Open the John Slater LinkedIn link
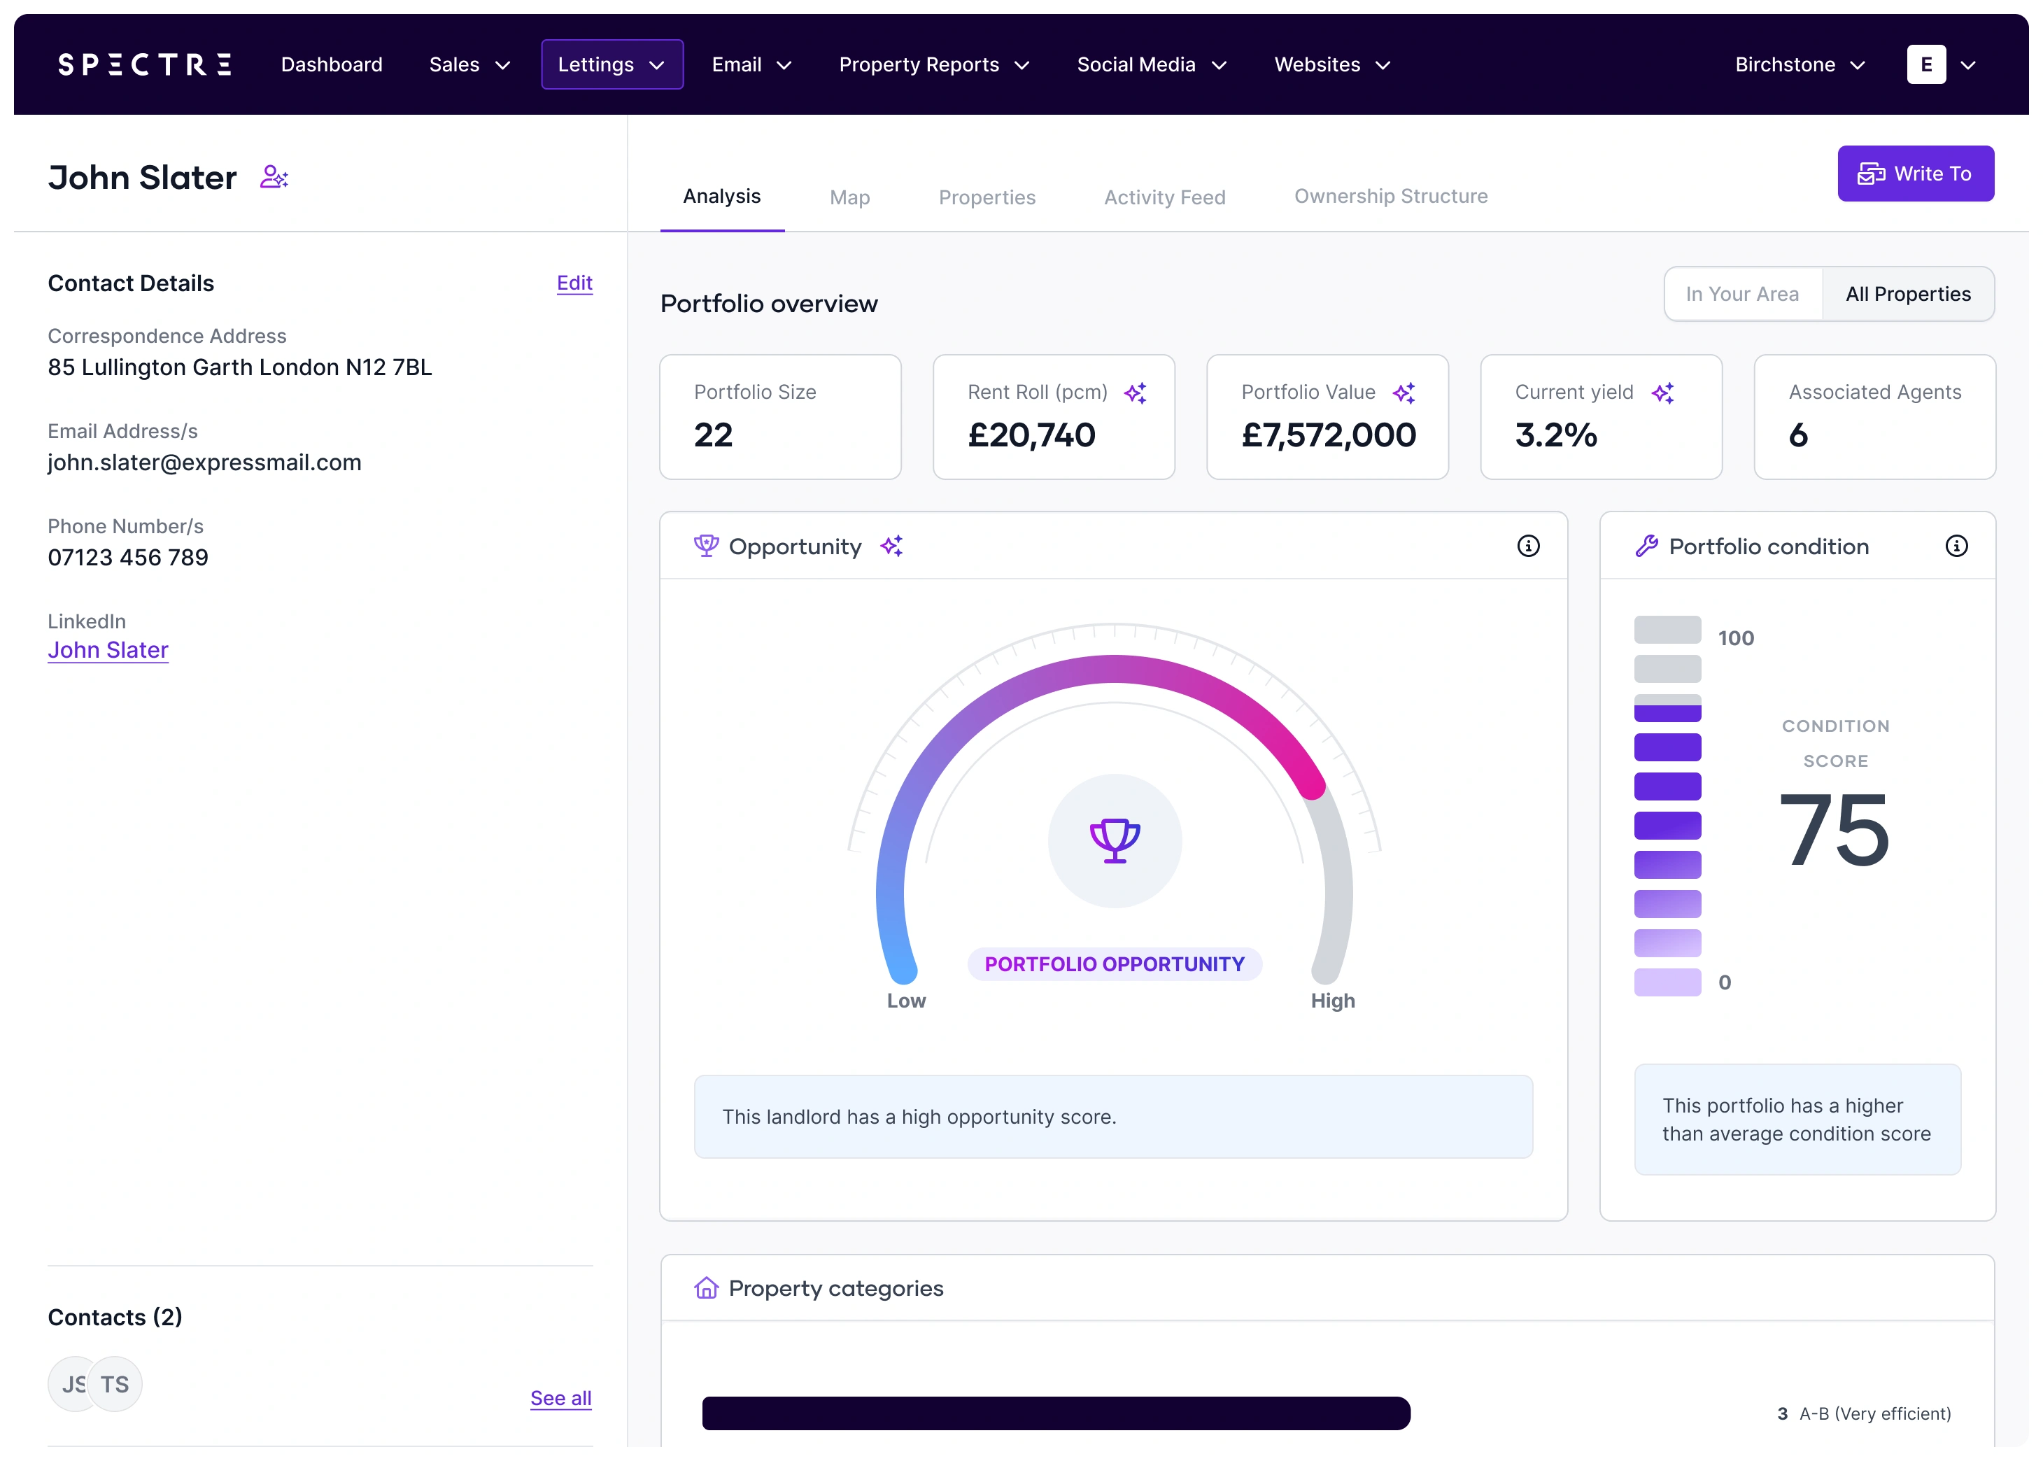The width and height of the screenshot is (2043, 1461). pyautogui.click(x=108, y=649)
